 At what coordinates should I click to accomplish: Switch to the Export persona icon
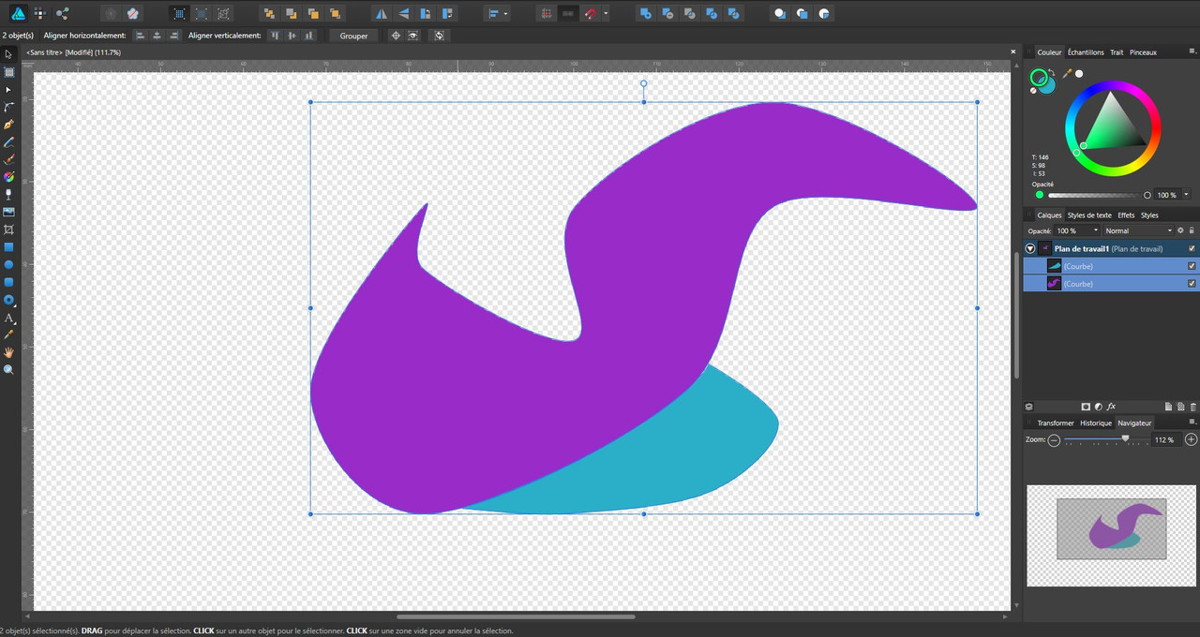(x=62, y=14)
